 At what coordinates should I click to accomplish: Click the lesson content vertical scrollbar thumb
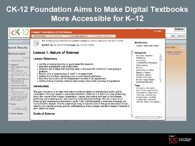(x=132, y=54)
